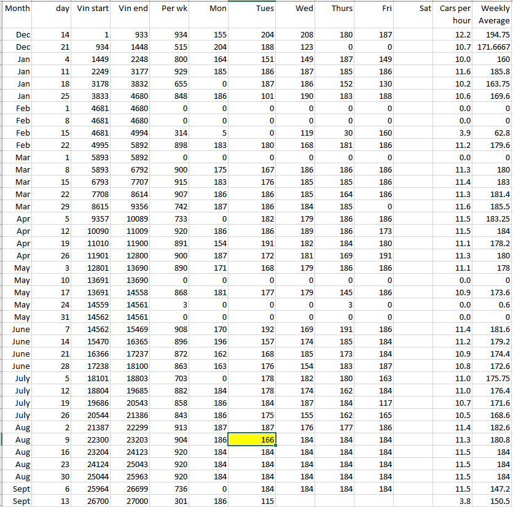The image size is (513, 507).
Task: Click the Vin end cell with 27000
Action: tap(132, 501)
